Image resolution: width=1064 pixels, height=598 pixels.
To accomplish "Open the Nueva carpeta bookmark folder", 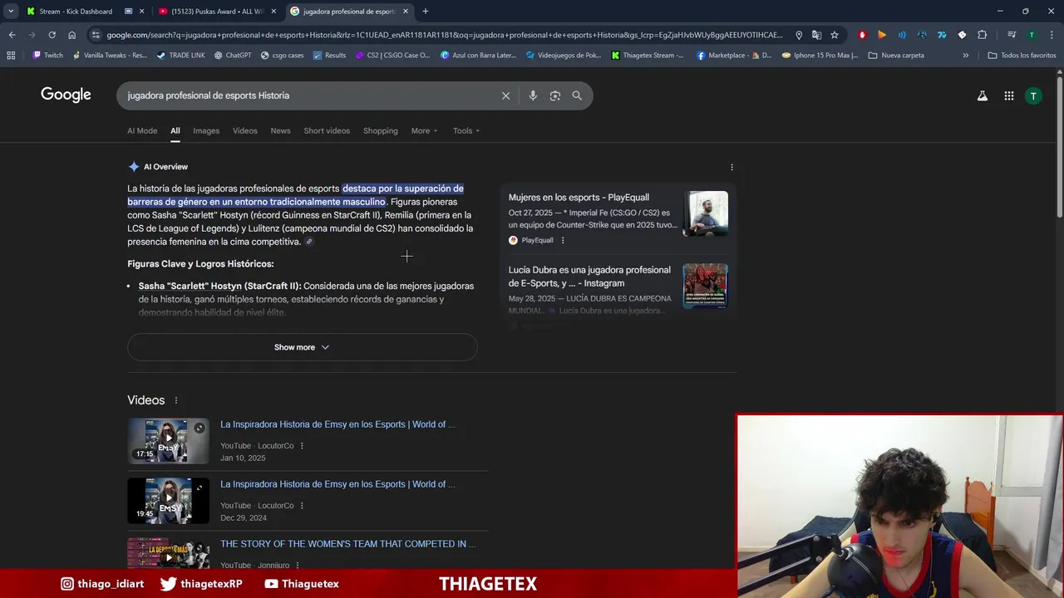I will coord(896,56).
